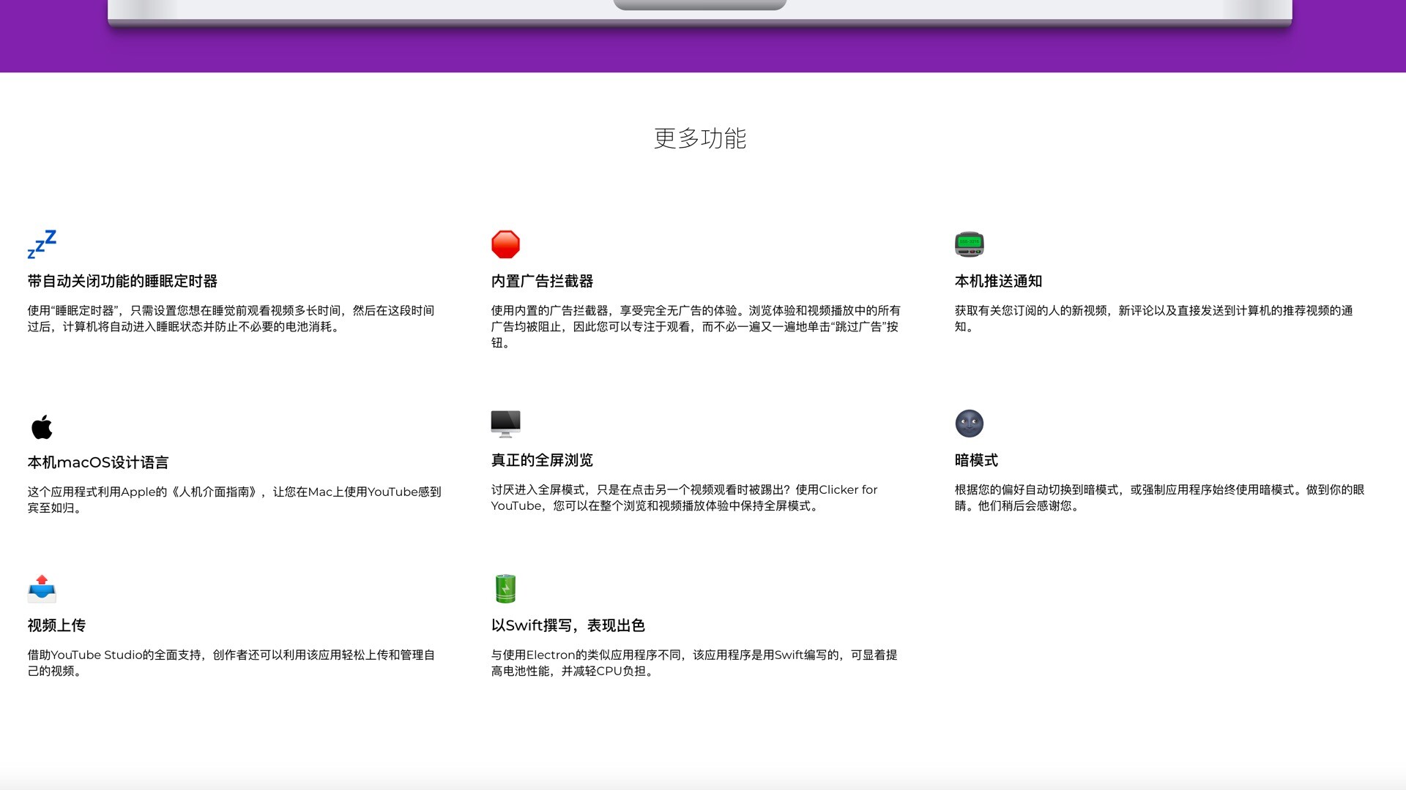
Task: Click the 本机推送通知 heading
Action: [x=998, y=282]
